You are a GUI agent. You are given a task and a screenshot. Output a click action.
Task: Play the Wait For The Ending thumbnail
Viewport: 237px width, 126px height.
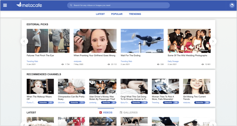[142, 41]
